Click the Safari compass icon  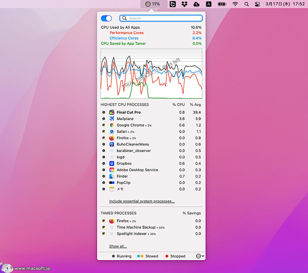112,131
